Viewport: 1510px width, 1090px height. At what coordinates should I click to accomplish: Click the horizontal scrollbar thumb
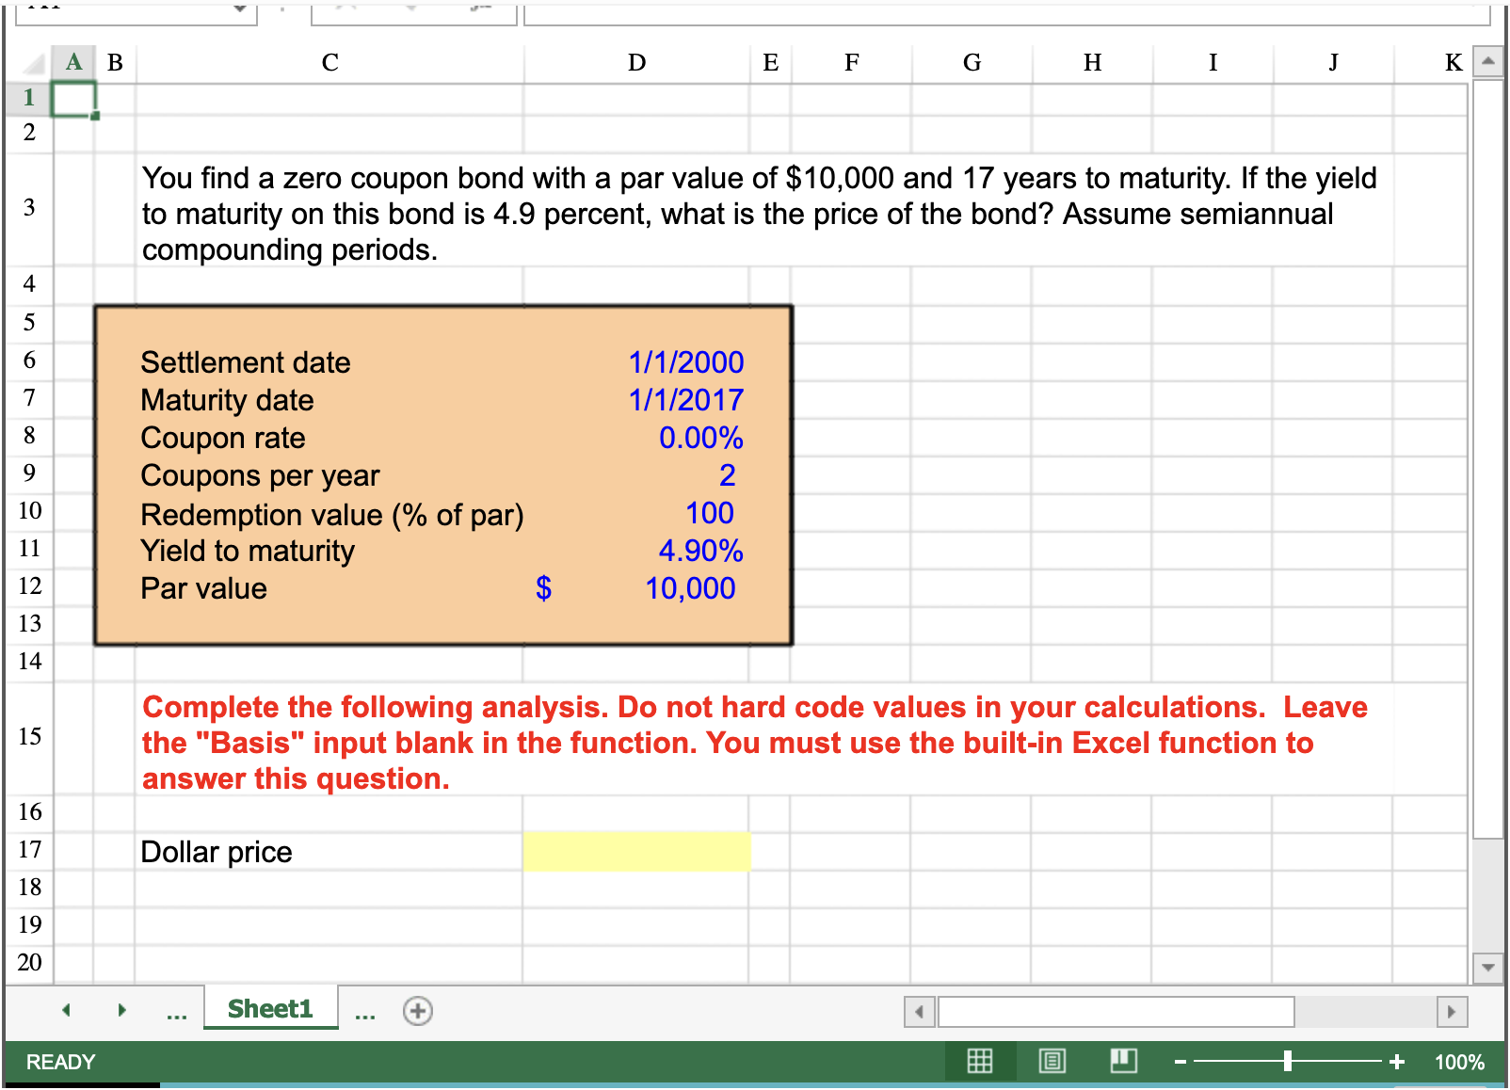1116,1012
